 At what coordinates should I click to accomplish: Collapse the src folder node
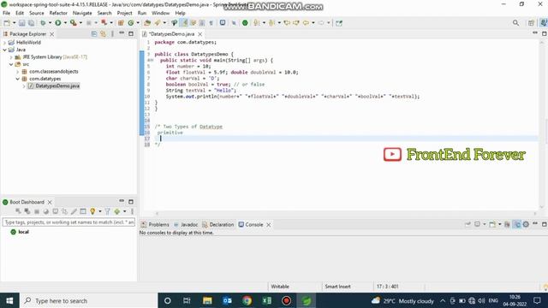tap(11, 64)
